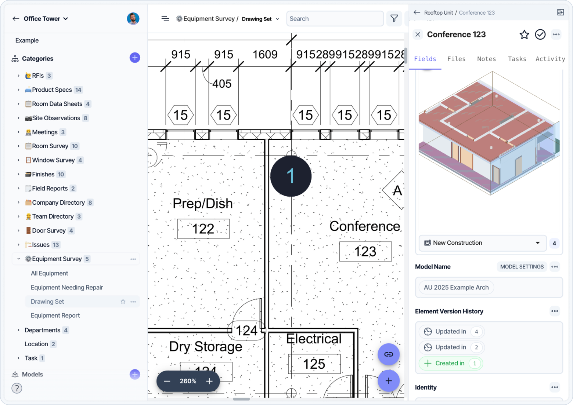The image size is (573, 405).
Task: Expand the Departments category
Action: tap(18, 330)
